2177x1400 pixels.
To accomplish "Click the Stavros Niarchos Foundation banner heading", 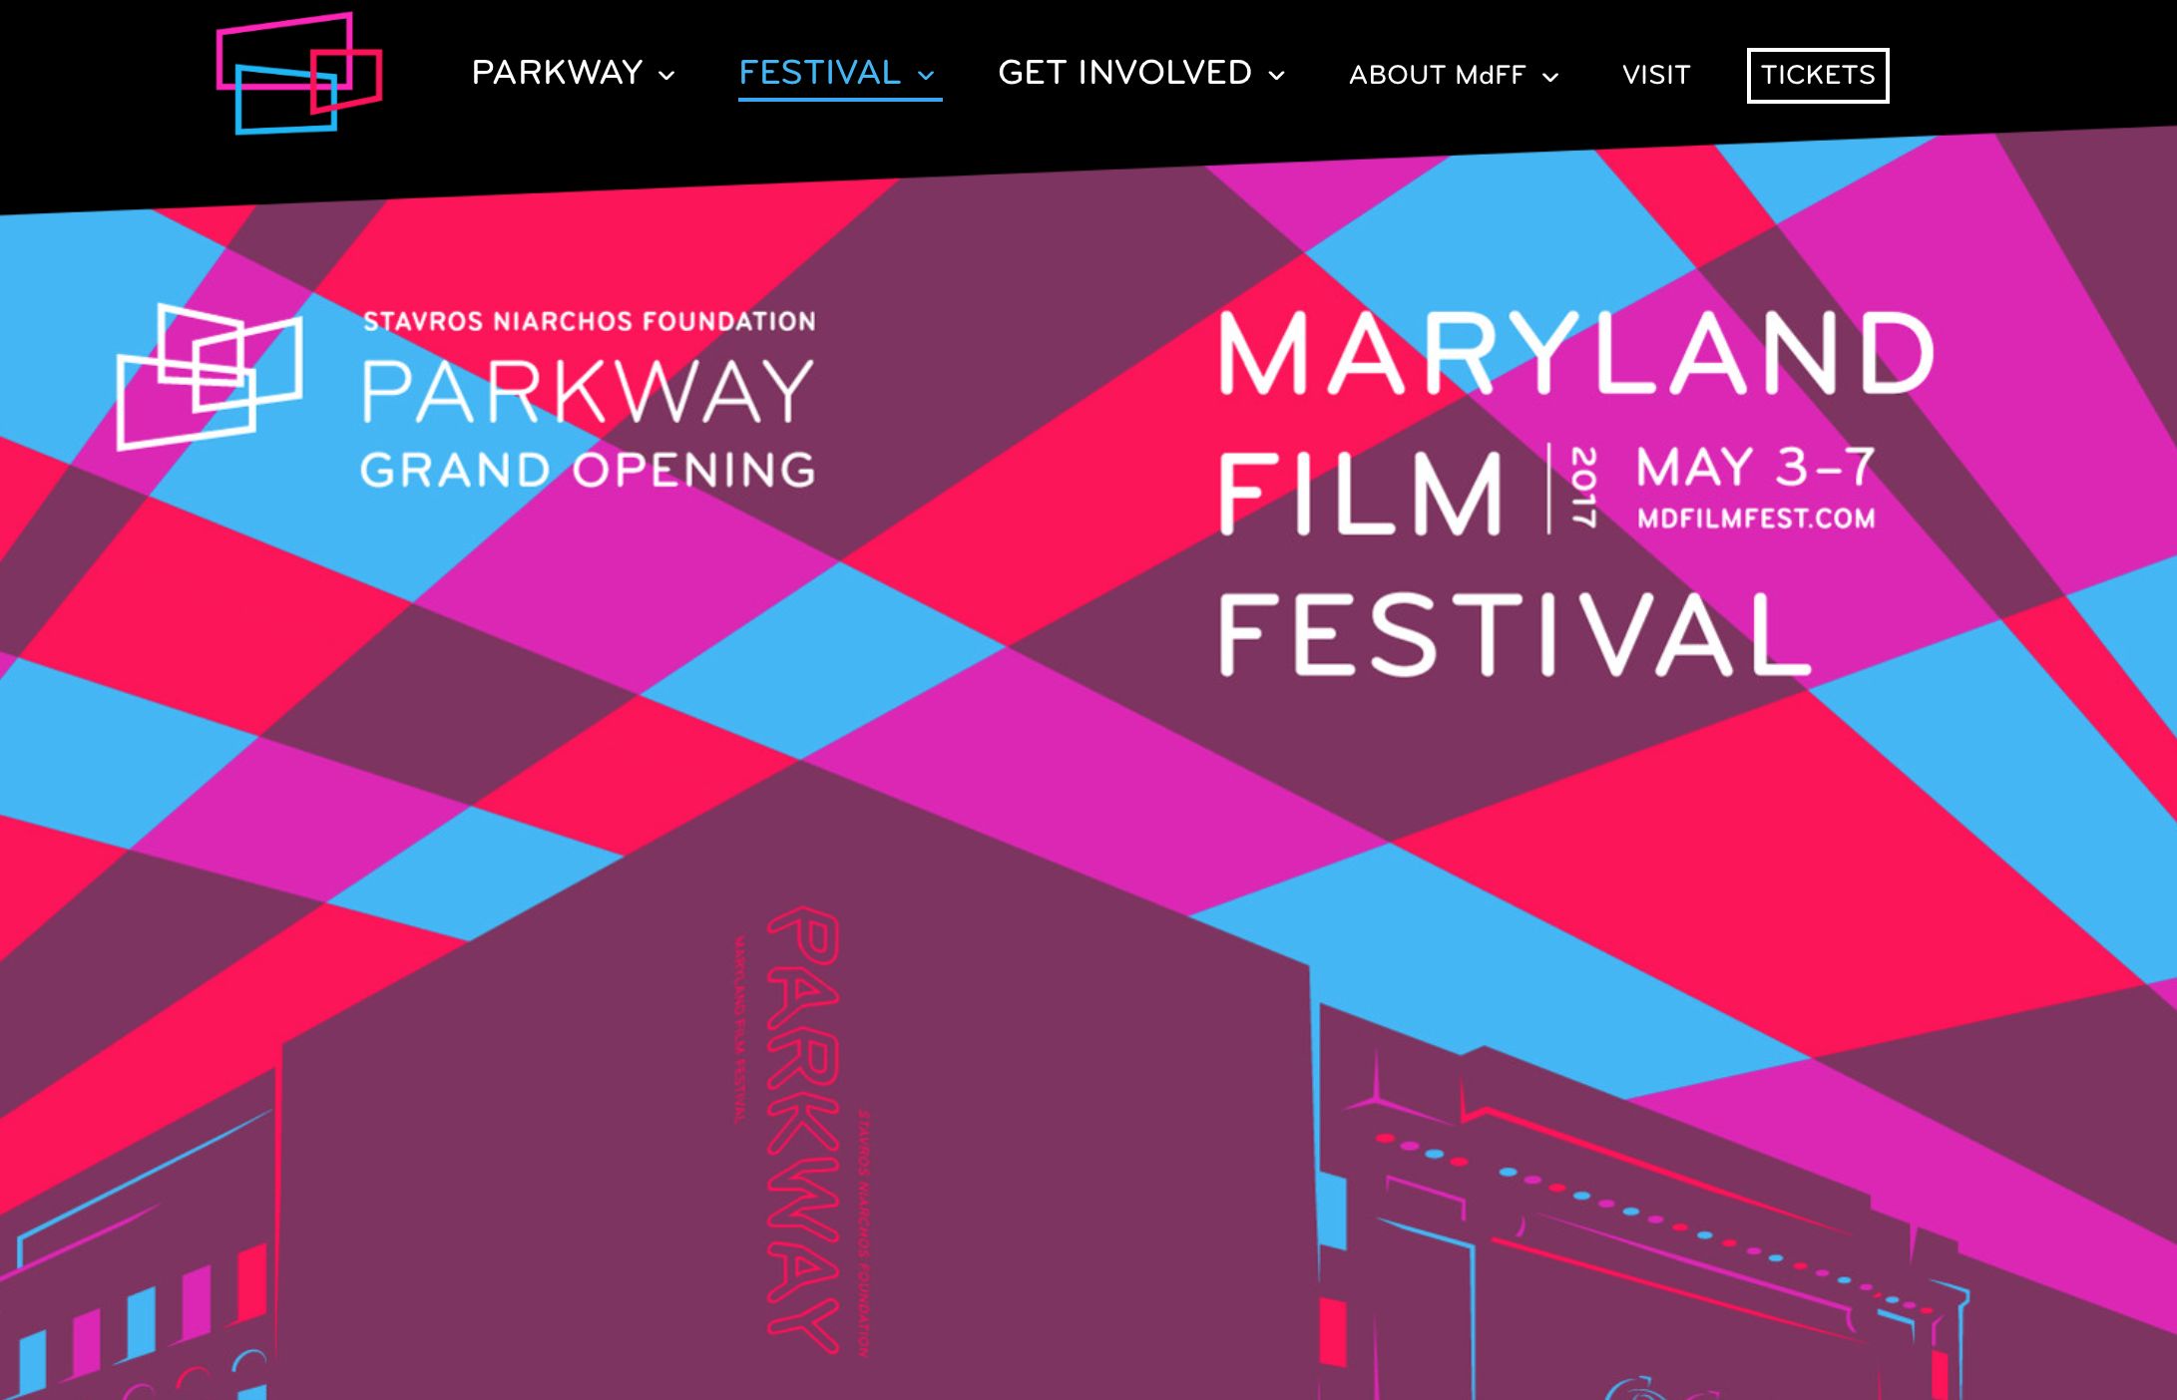I will [x=589, y=321].
